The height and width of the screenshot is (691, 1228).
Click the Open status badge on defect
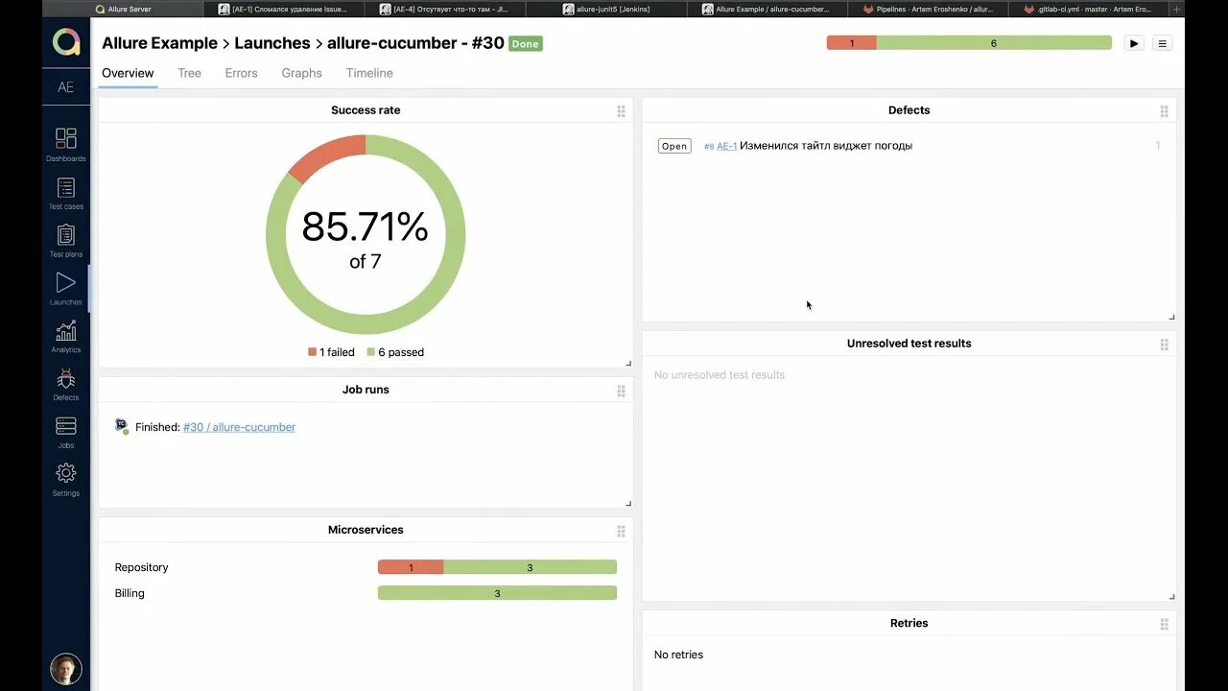[674, 146]
